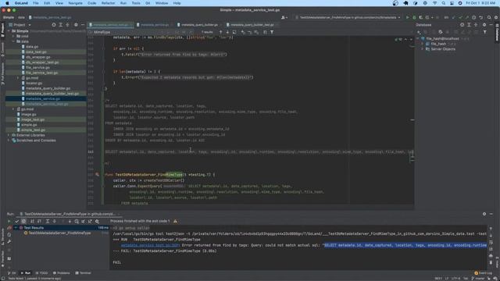Open file_service_test.go in project tree
Viewport: 500px width, 281px height.
pyautogui.click(x=41, y=73)
